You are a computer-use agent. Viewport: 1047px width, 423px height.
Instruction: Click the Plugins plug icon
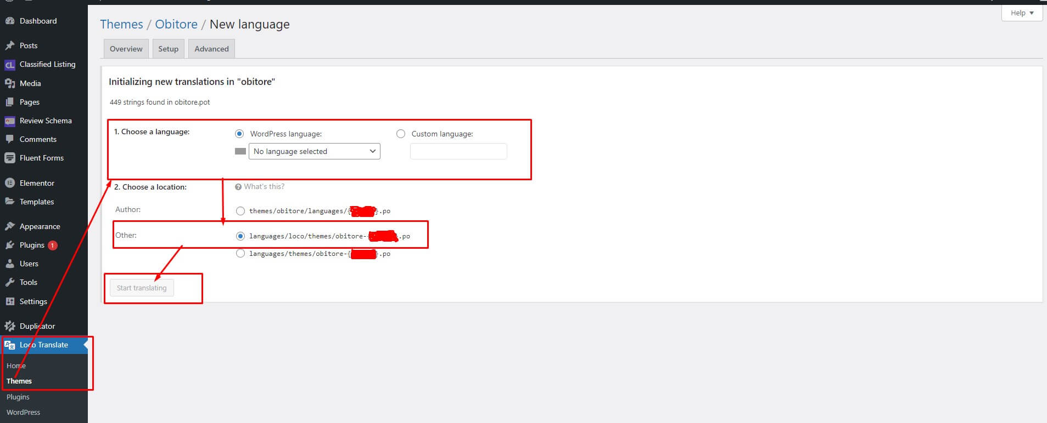click(x=10, y=245)
